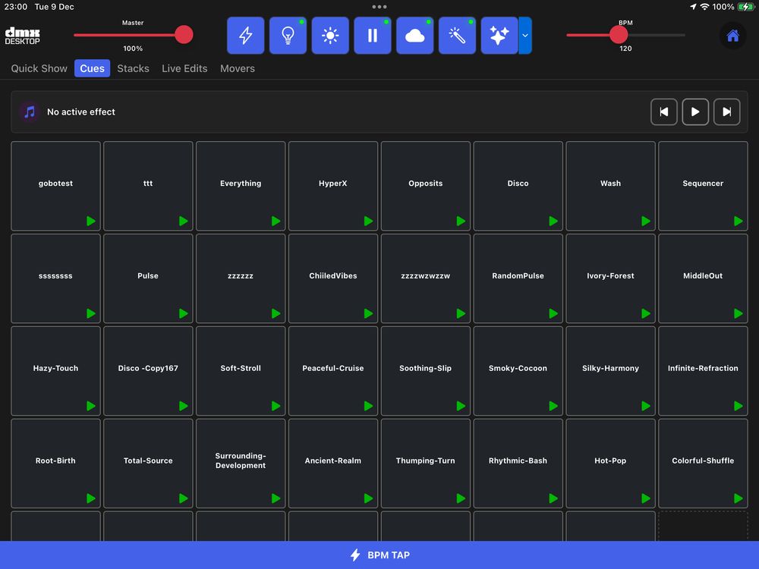
Task: Tap the status bar clock 23:00
Action: (x=16, y=7)
